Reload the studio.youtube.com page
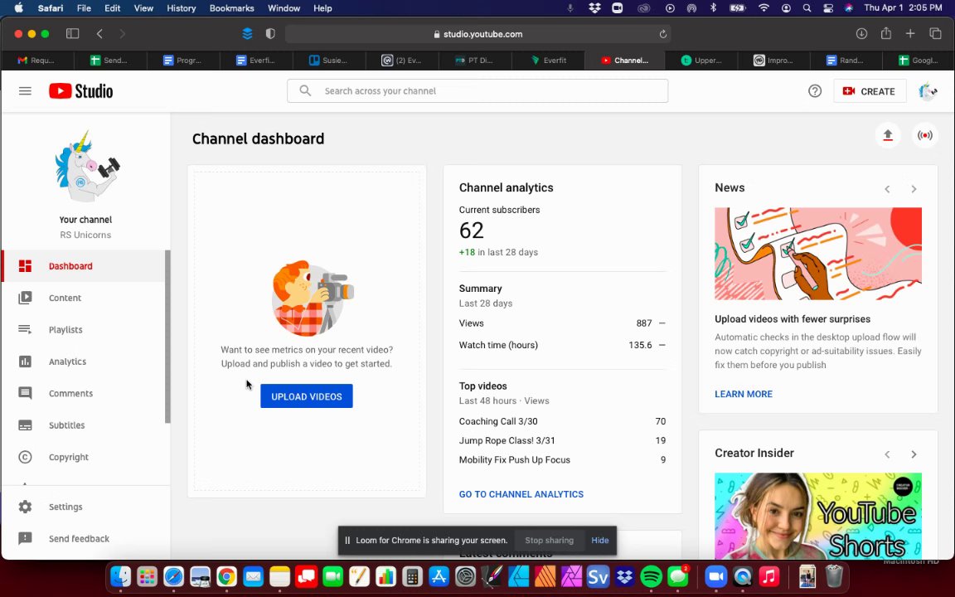This screenshot has height=597, width=955. click(662, 34)
